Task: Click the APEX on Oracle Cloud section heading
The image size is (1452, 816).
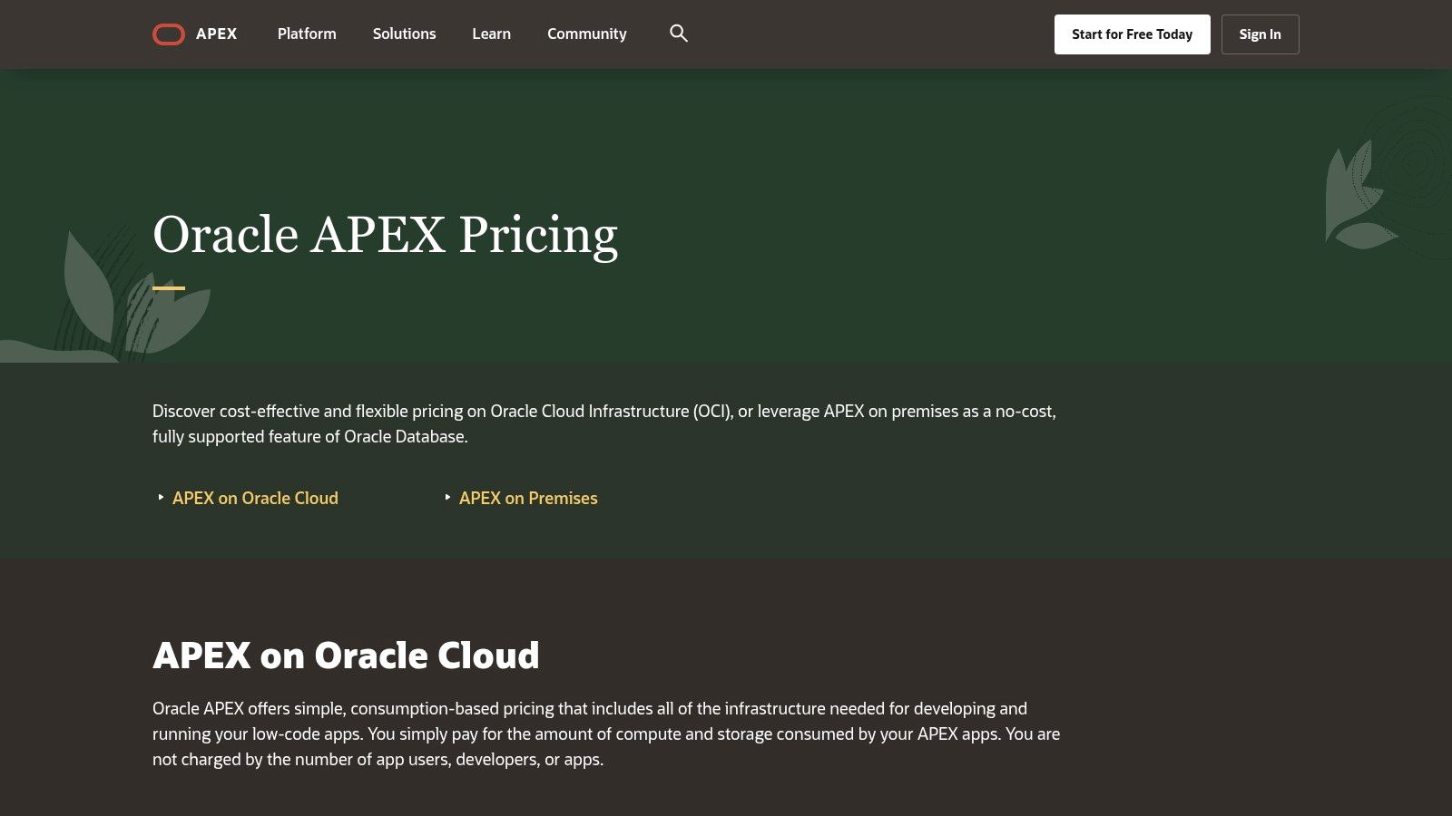Action: 346,655
